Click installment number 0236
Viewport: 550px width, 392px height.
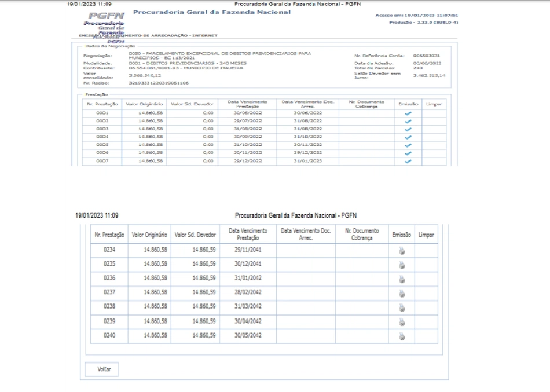109,278
